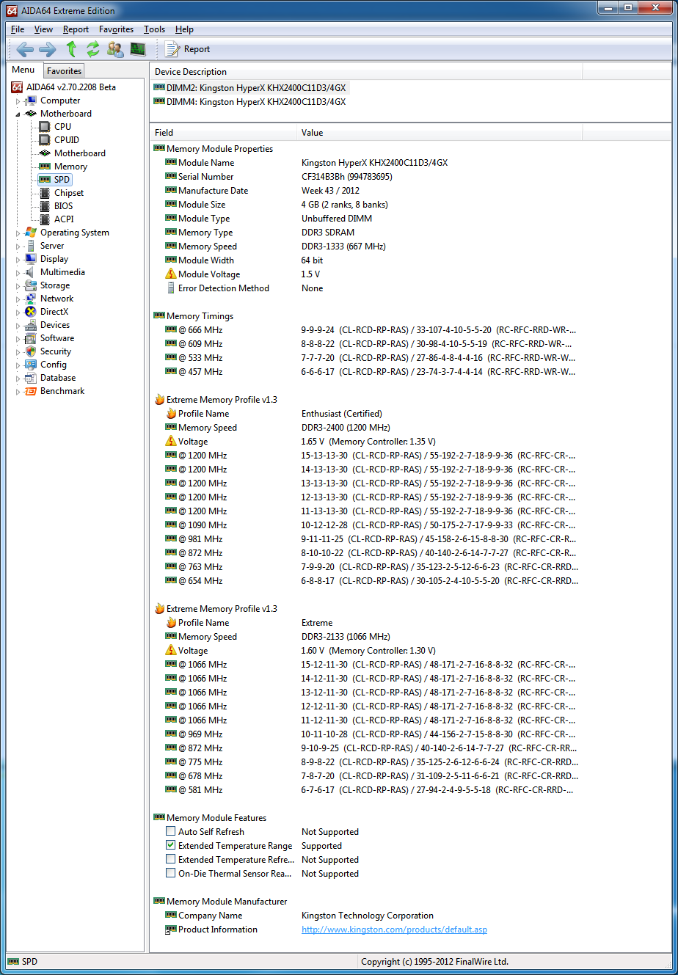This screenshot has width=678, height=975.
Task: Click the Back navigation arrow
Action: pos(26,49)
